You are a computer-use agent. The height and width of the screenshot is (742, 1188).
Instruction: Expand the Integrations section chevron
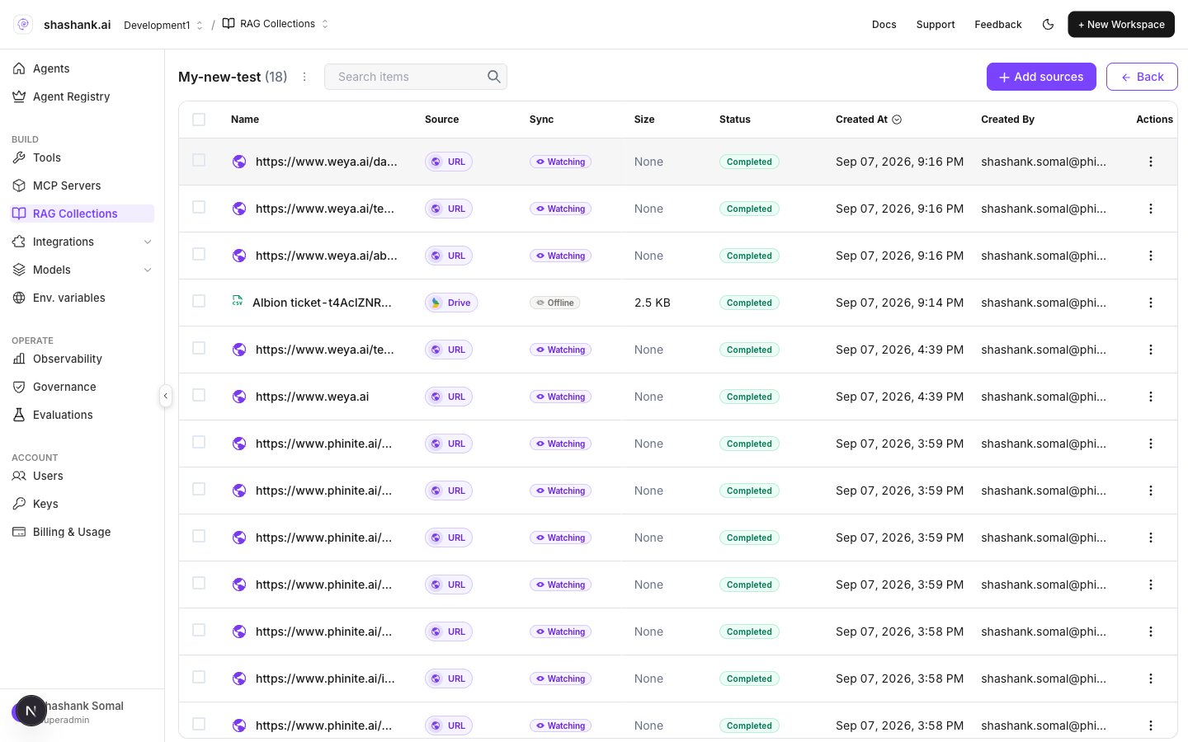[x=148, y=242]
